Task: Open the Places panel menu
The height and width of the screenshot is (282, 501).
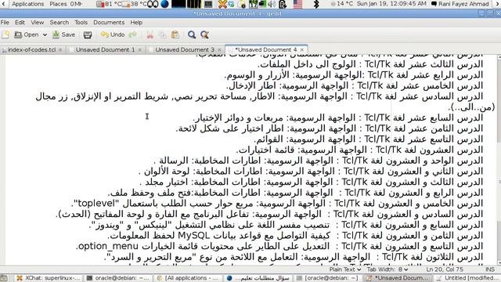Action: [58, 4]
